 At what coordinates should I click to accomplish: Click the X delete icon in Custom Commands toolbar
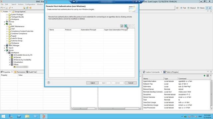click(x=211, y=76)
